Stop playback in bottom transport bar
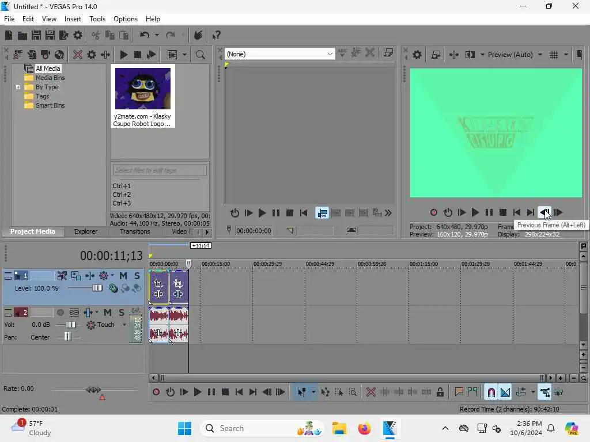Image resolution: width=590 pixels, height=442 pixels. (x=225, y=392)
